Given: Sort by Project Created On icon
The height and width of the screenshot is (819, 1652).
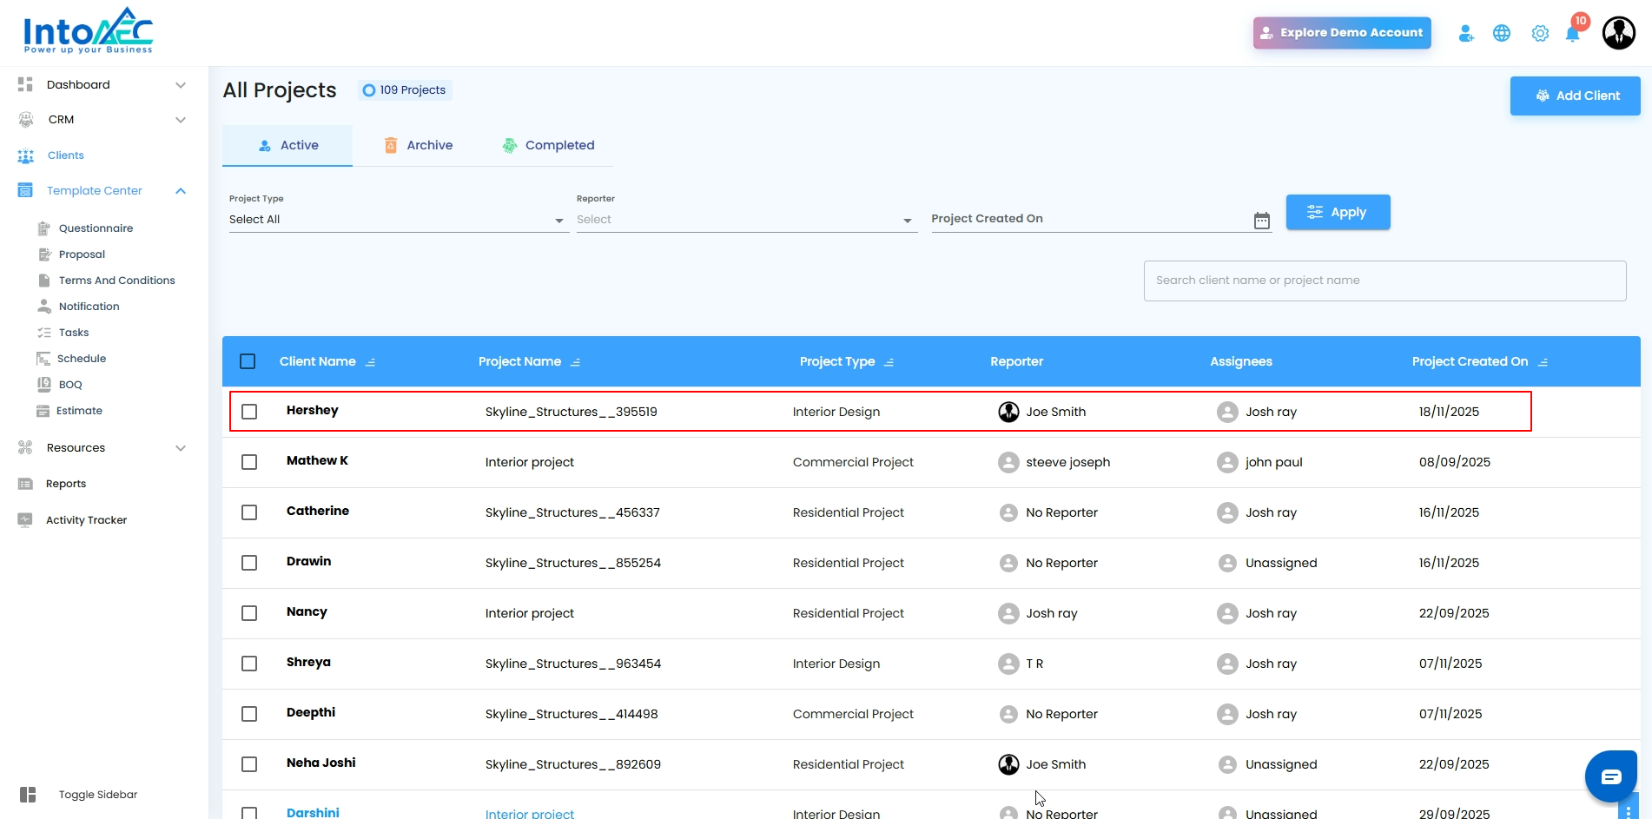Looking at the screenshot, I should pyautogui.click(x=1543, y=362).
